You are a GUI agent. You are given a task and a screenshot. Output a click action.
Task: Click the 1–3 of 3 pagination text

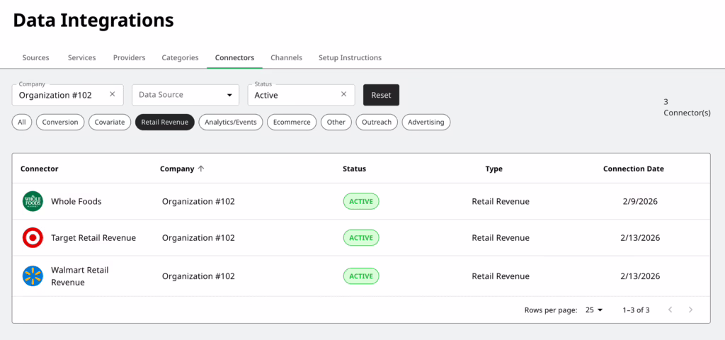coord(636,310)
